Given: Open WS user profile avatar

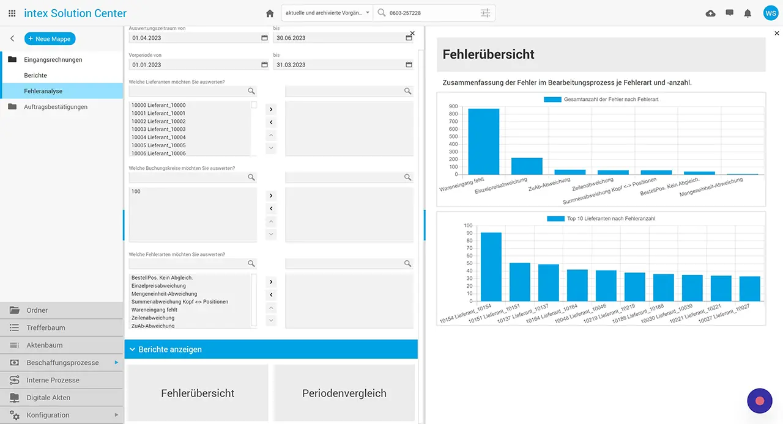Looking at the screenshot, I should (x=770, y=13).
